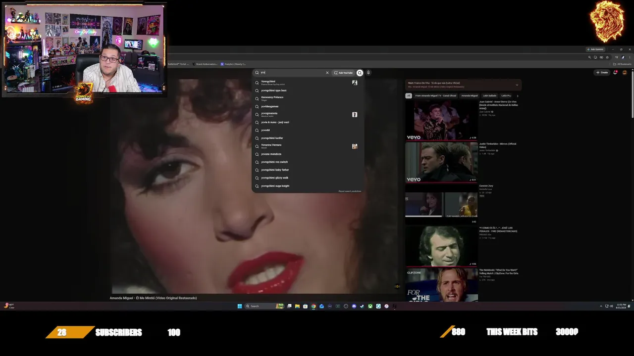
Task: Open the weather widget on the taskbar
Action: (x=9, y=306)
